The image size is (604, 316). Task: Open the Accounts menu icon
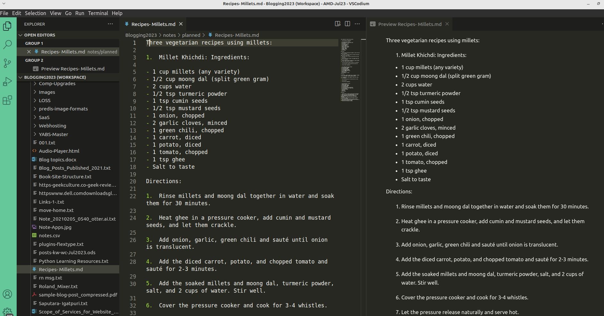click(7, 294)
